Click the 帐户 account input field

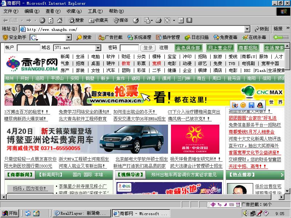click(28, 48)
